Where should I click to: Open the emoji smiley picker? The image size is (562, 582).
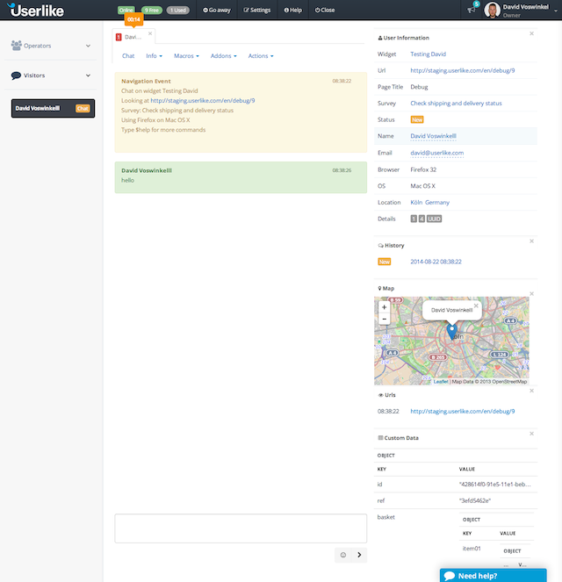343,555
